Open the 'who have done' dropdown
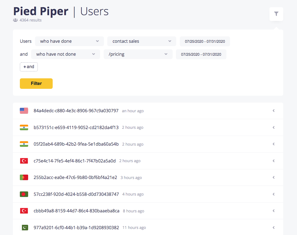 click(x=69, y=41)
